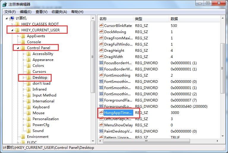
Task: Click the tree pane scroll-up arrow
Action: (93, 18)
